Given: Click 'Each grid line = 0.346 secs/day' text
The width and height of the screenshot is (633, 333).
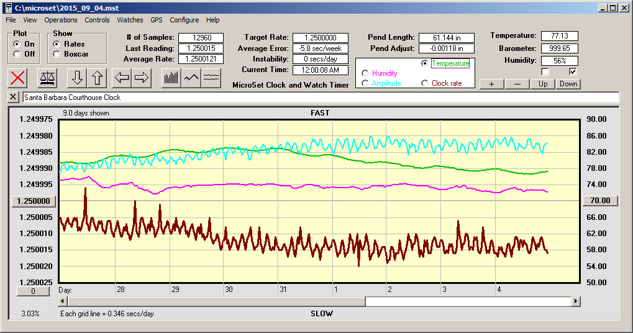Looking at the screenshot, I should tap(107, 314).
